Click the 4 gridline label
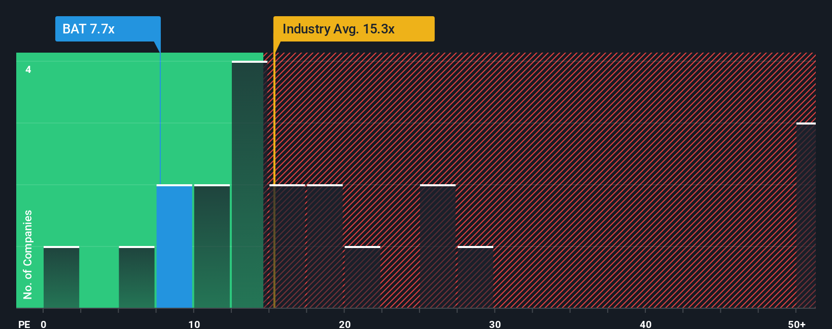The image size is (832, 329). pos(28,69)
